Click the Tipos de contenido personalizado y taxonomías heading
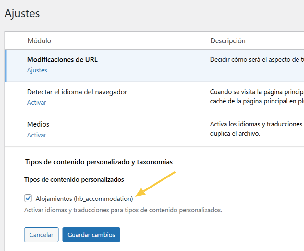 tap(99, 162)
